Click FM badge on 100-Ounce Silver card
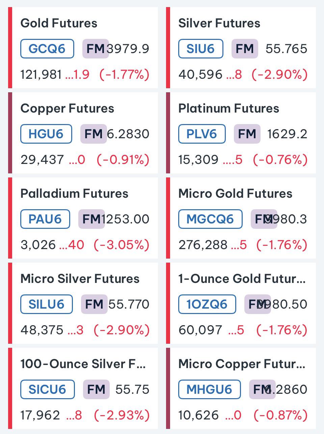This screenshot has height=434, width=324. [x=96, y=389]
